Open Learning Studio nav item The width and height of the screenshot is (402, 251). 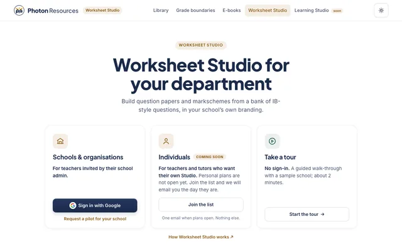[x=312, y=11]
